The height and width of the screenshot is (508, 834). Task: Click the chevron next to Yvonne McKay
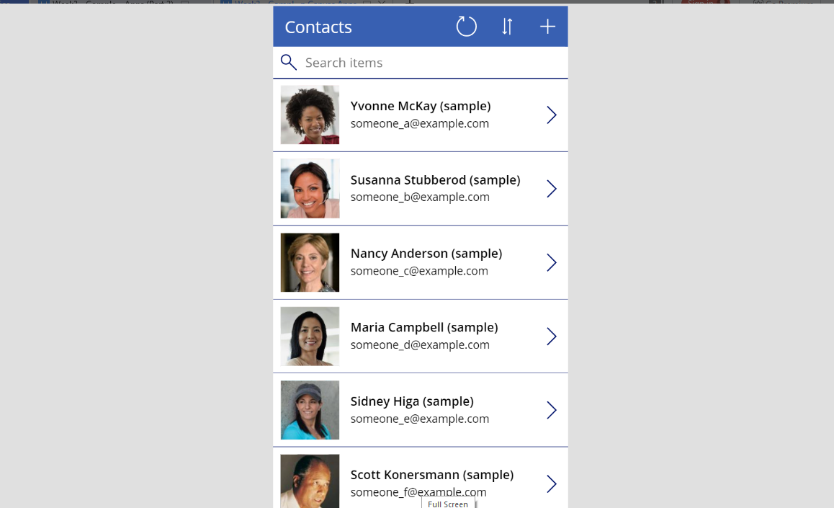tap(551, 115)
